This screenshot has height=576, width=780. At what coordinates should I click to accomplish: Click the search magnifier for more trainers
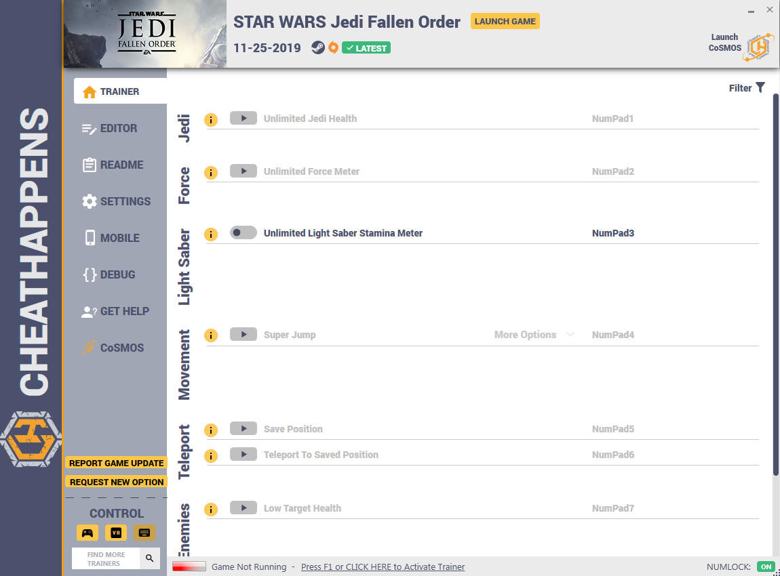(150, 558)
